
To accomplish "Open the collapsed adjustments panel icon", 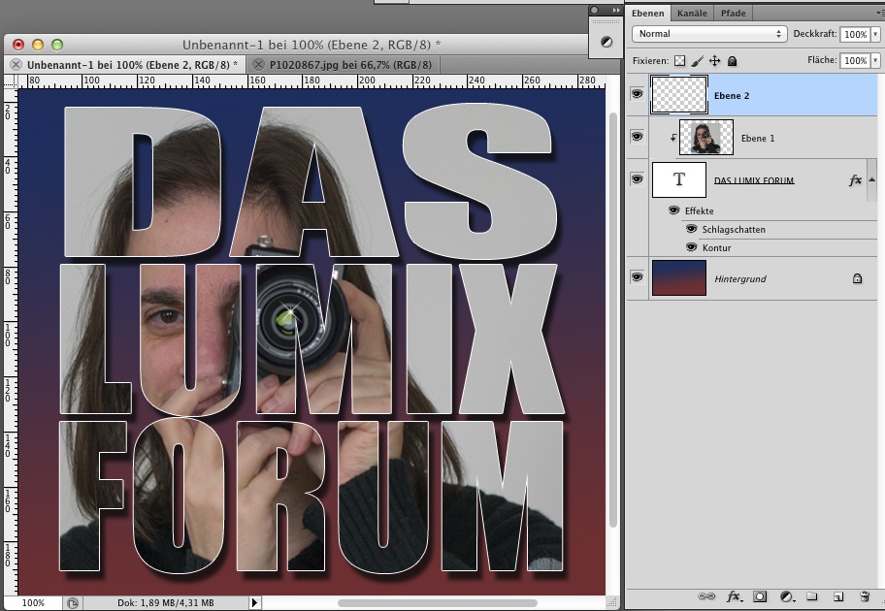I will [x=606, y=42].
